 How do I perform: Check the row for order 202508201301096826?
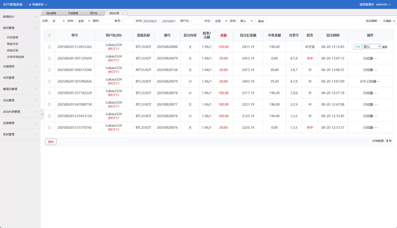pos(49,81)
